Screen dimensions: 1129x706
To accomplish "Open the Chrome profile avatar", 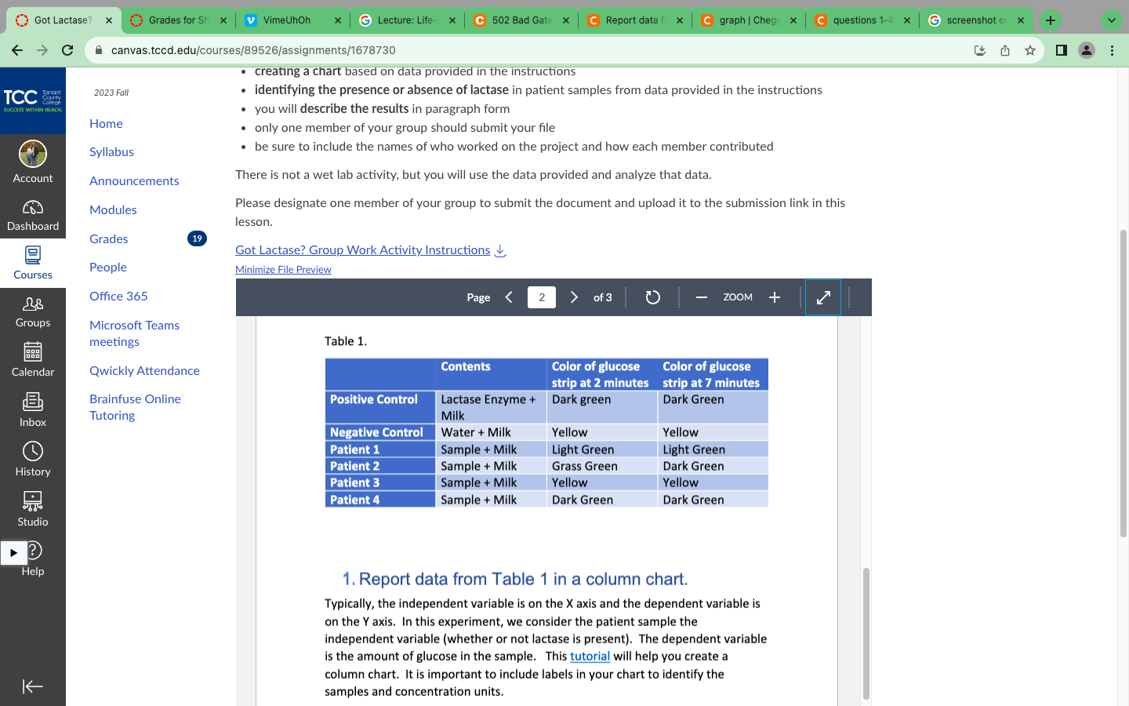I will 1087,50.
